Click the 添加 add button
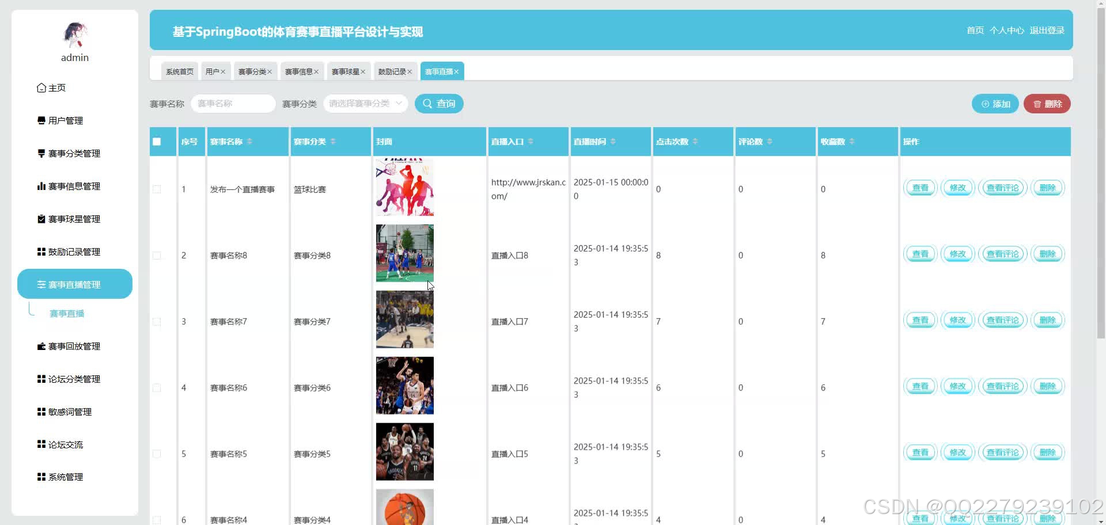This screenshot has width=1106, height=525. [995, 104]
